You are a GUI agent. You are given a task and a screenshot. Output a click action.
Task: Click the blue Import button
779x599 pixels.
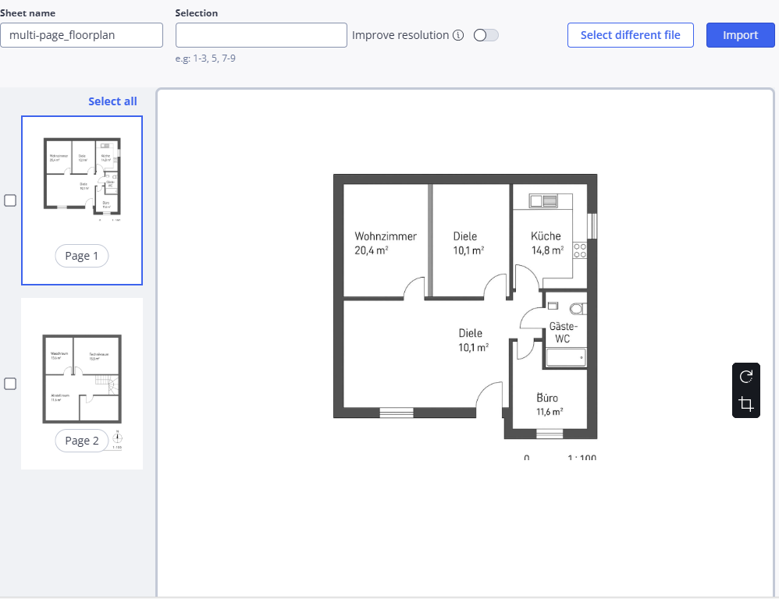(x=739, y=35)
